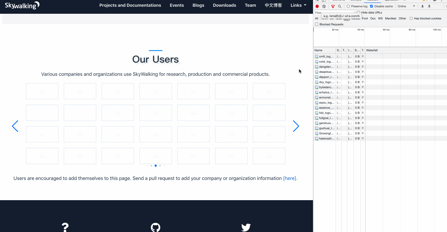Open the Online throttling dropdown
The width and height of the screenshot is (447, 232).
click(x=406, y=6)
